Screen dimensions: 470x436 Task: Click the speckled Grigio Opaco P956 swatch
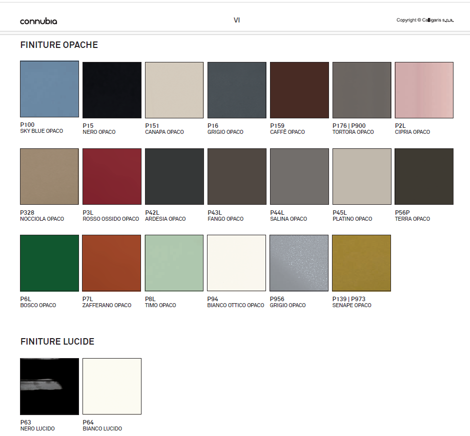pos(299,263)
